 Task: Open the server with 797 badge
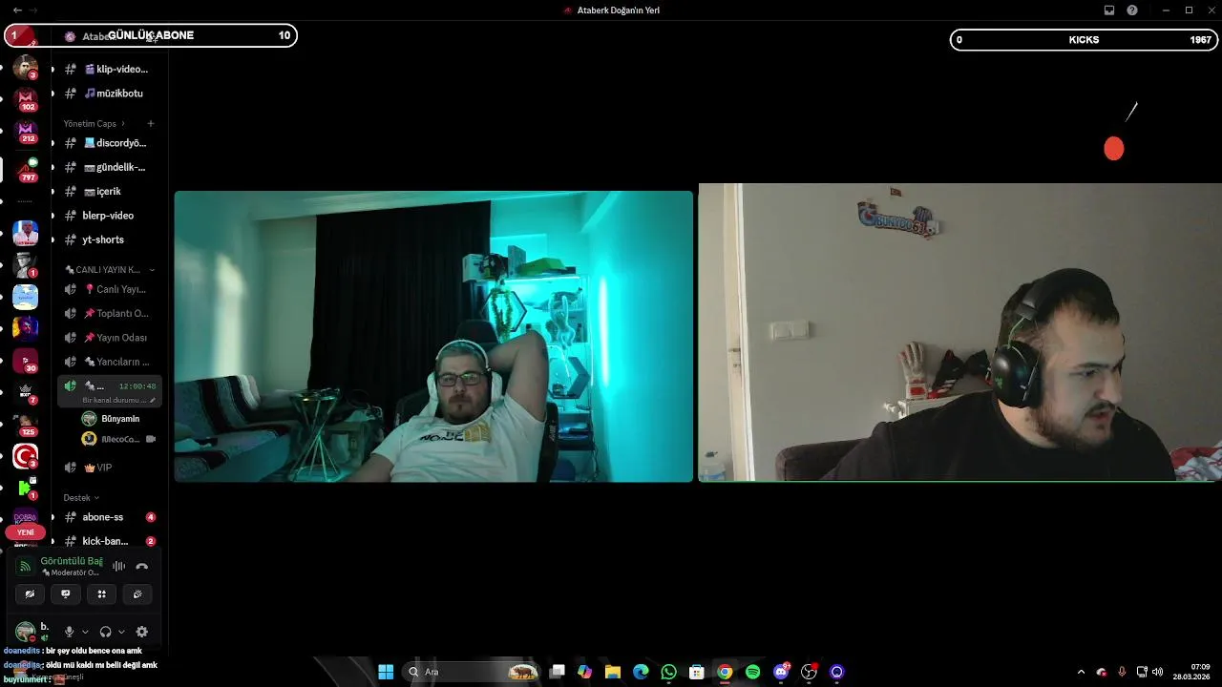(x=26, y=170)
